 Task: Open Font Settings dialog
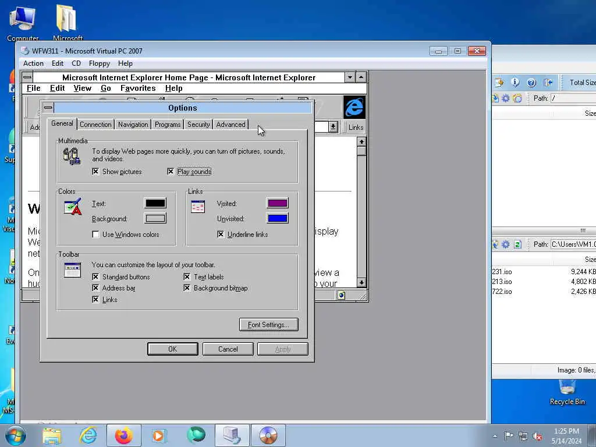coord(269,325)
